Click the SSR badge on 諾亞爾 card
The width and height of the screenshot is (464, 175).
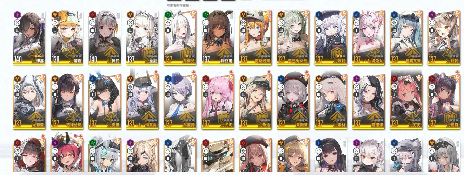(229, 14)
